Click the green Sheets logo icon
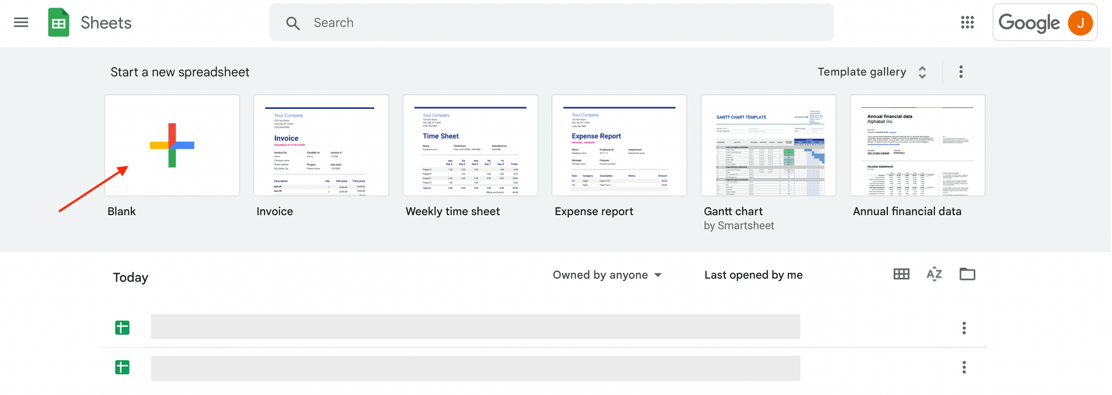 [58, 23]
